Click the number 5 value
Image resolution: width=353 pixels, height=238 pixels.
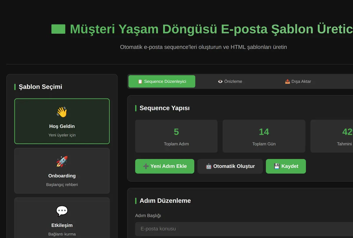tap(176, 132)
